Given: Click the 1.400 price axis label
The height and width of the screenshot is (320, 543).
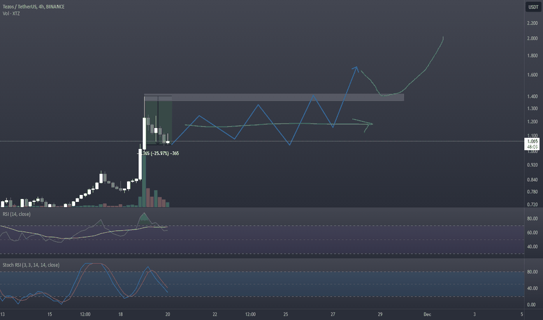Looking at the screenshot, I should (533, 97).
